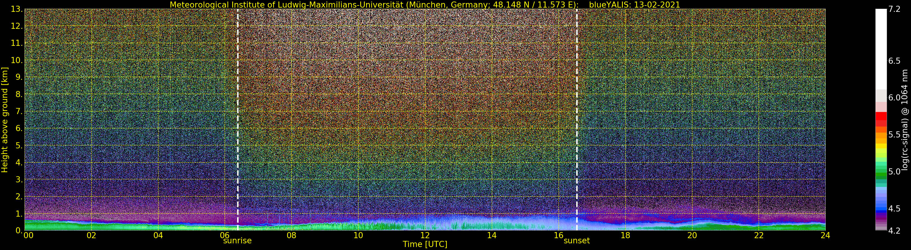Click the "3." height axis tick label
Image resolution: width=911 pixels, height=250 pixels.
pos(19,180)
